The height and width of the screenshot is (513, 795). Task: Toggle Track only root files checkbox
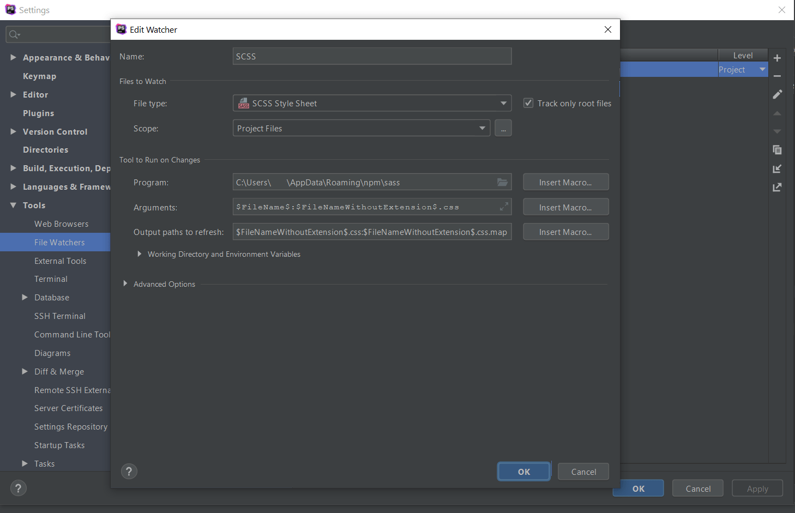(528, 103)
